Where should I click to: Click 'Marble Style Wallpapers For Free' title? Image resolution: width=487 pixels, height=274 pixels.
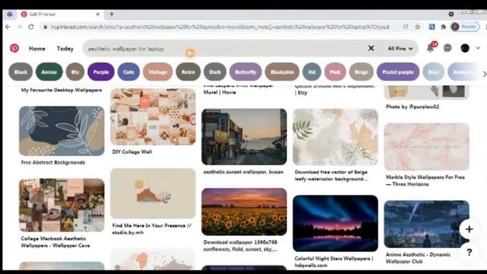pos(425,180)
